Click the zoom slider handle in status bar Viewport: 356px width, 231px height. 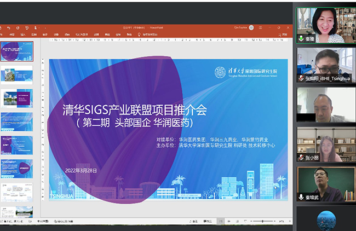click(x=263, y=221)
